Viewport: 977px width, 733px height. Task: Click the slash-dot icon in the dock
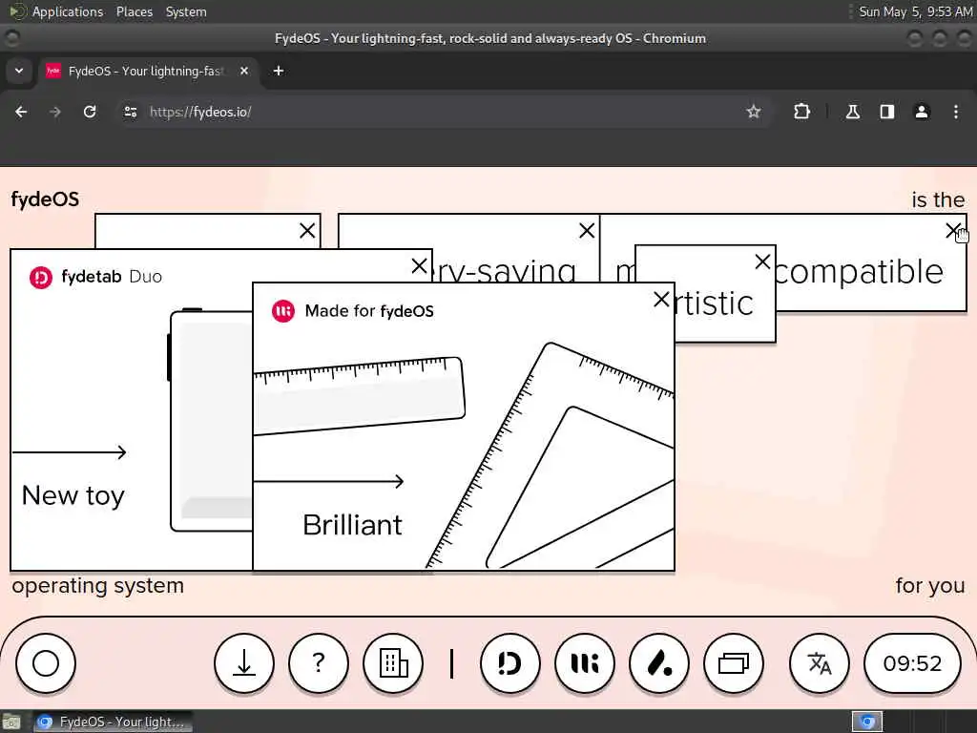click(659, 663)
